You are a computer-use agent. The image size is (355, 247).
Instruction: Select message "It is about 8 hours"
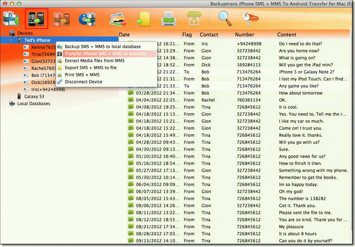tap(298, 233)
